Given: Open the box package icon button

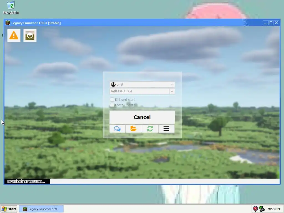Looking at the screenshot, I should (x=30, y=35).
